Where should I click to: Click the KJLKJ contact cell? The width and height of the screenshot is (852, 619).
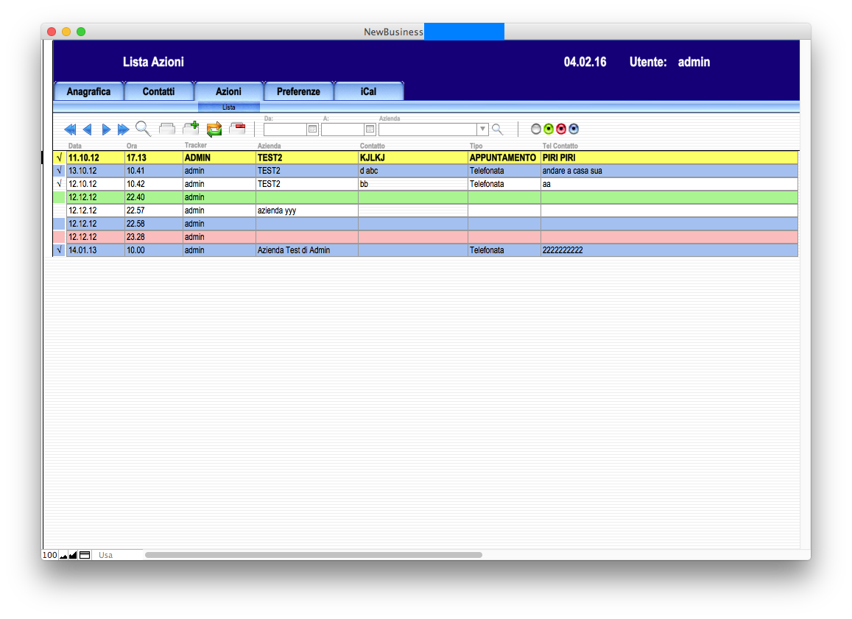412,158
